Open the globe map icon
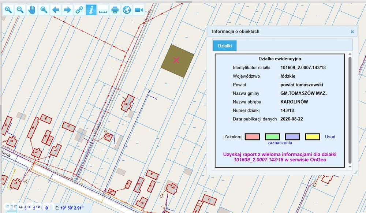The height and width of the screenshot is (213, 366). click(x=127, y=10)
